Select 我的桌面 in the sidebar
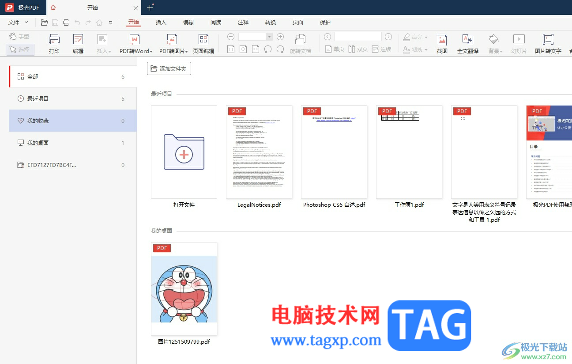 73,143
